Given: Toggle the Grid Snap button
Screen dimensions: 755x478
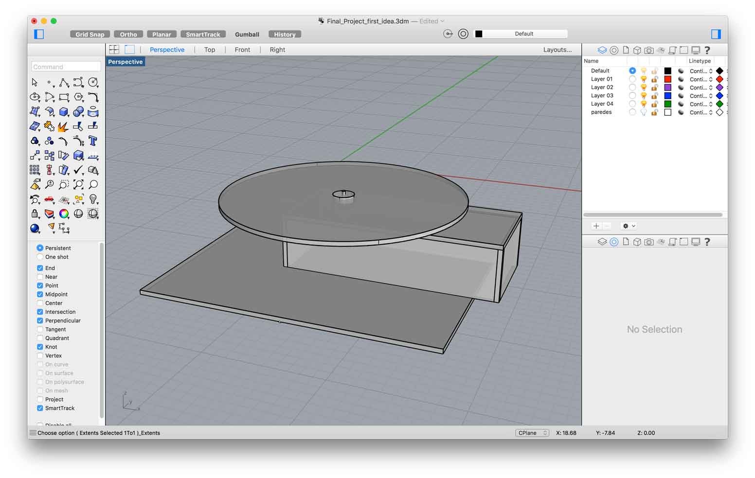Looking at the screenshot, I should (90, 34).
